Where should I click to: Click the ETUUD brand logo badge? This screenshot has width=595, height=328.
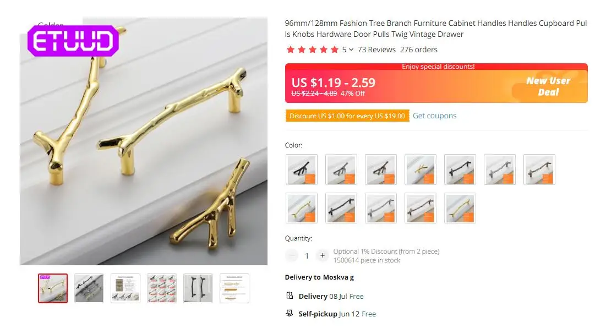(x=73, y=41)
